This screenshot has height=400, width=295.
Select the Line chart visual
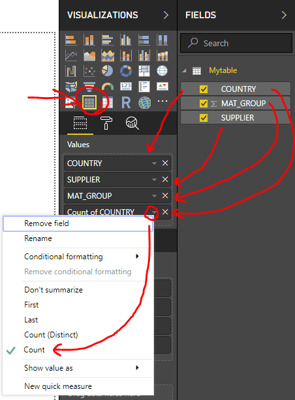[70, 55]
